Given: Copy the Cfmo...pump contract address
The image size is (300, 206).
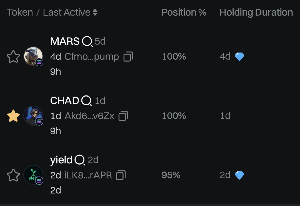Looking at the screenshot, I should [128, 57].
